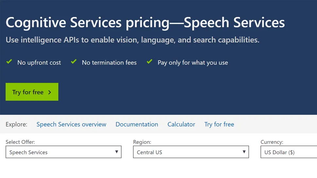Click the checkmark next to No upfront cost
317x178 pixels.
9,62
